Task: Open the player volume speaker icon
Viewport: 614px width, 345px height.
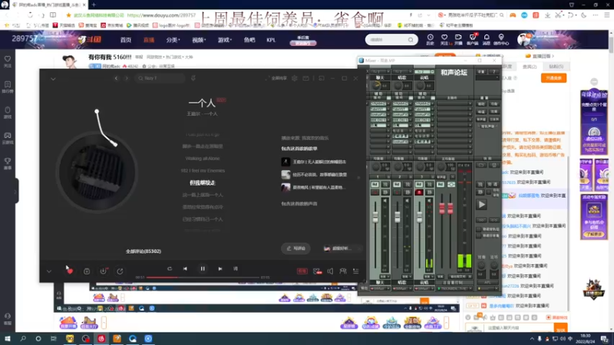Action: pos(330,271)
